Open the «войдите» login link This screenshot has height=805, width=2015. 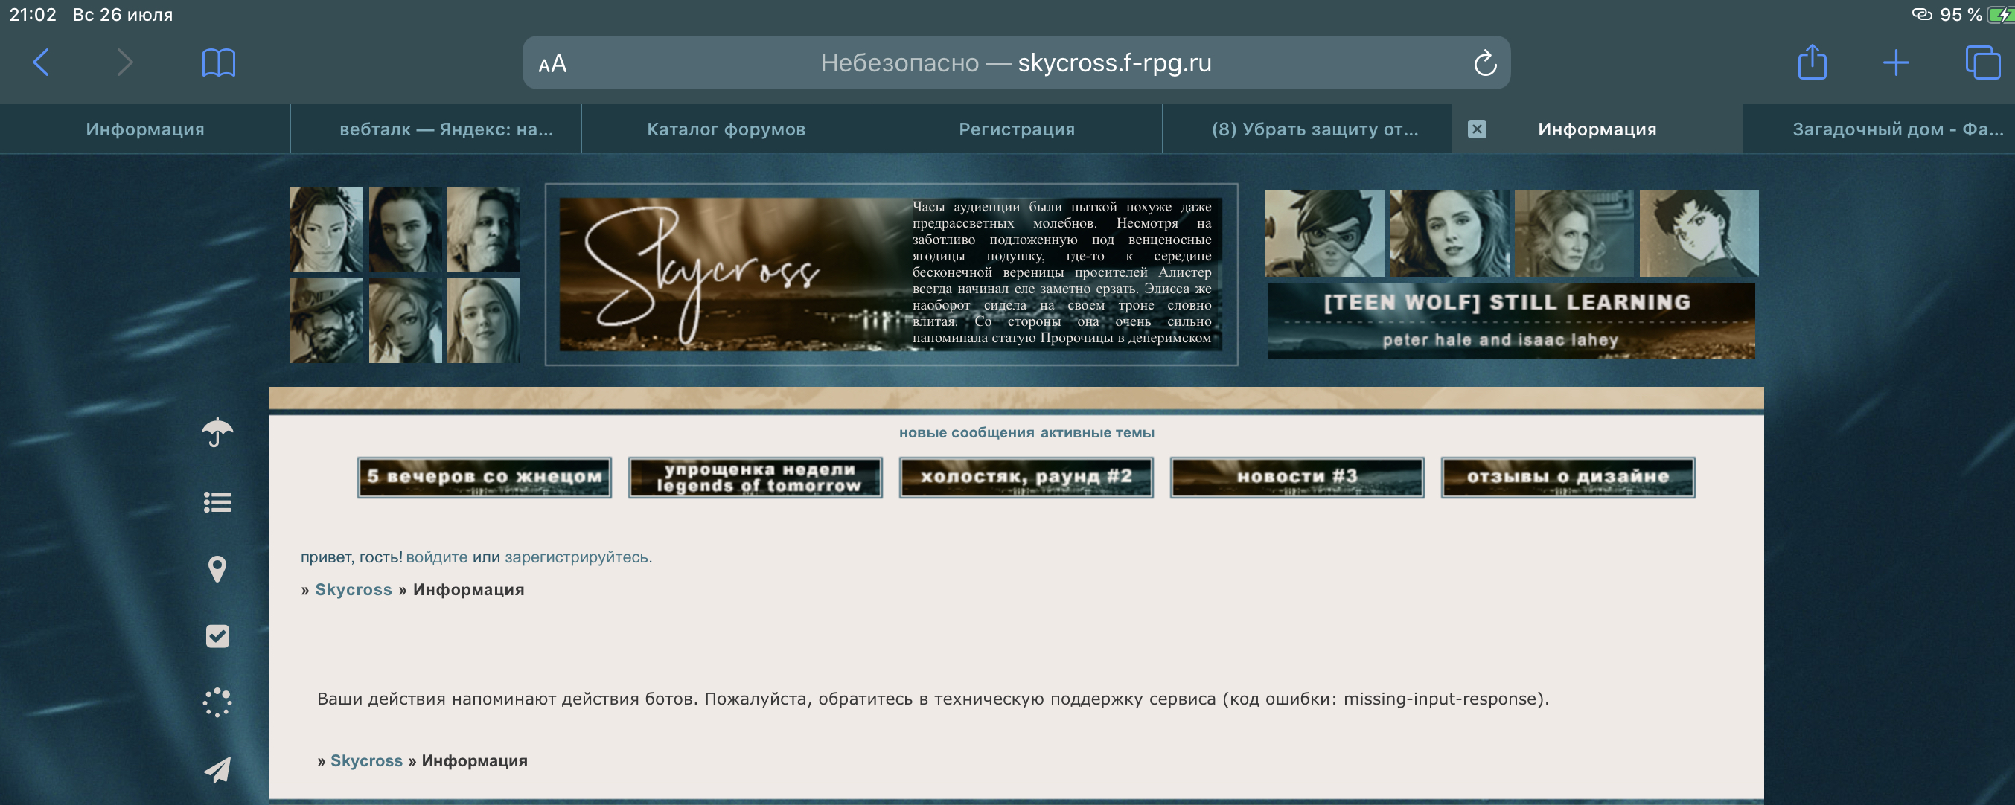[438, 557]
